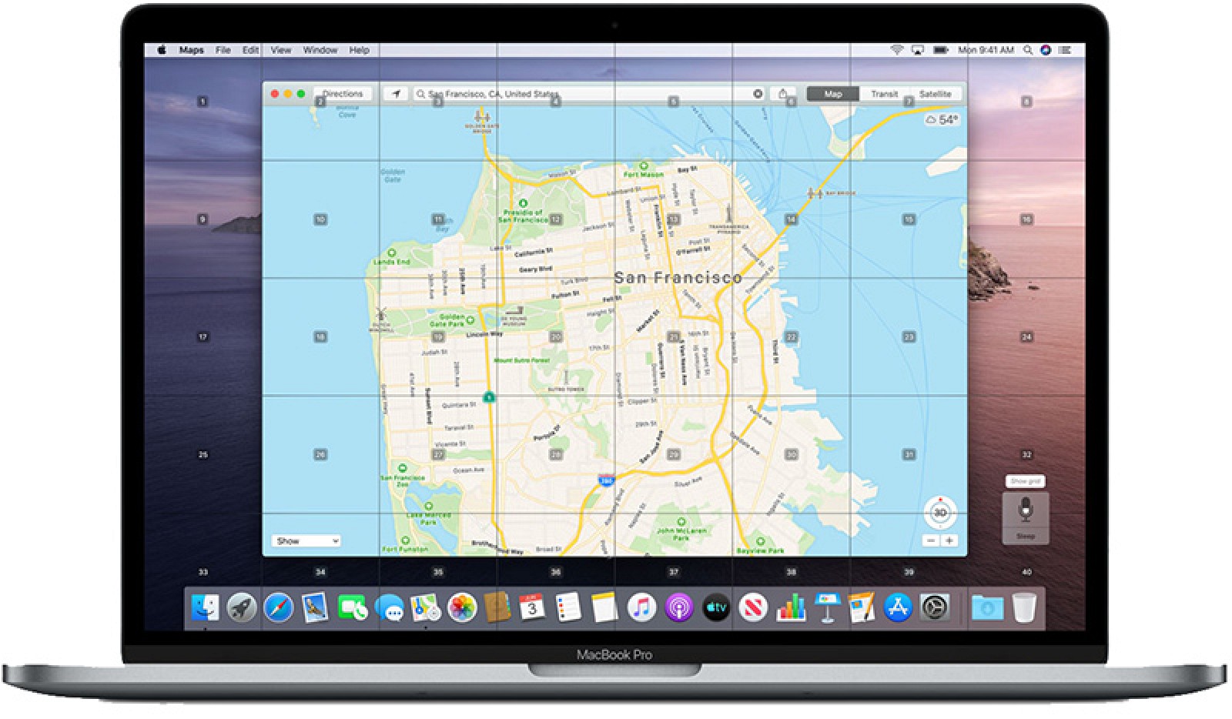
Task: Click the Directions button
Action: click(343, 94)
